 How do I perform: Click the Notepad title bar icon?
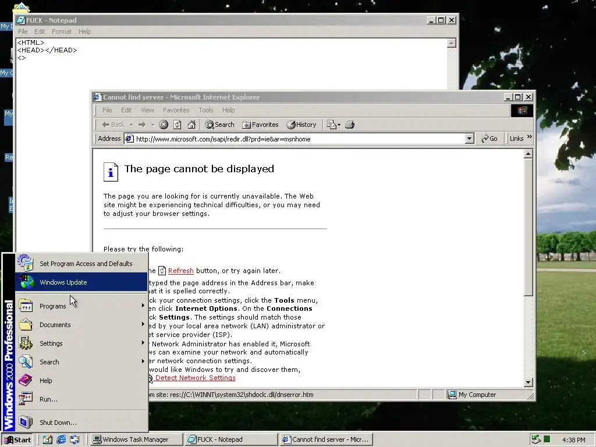pos(21,20)
